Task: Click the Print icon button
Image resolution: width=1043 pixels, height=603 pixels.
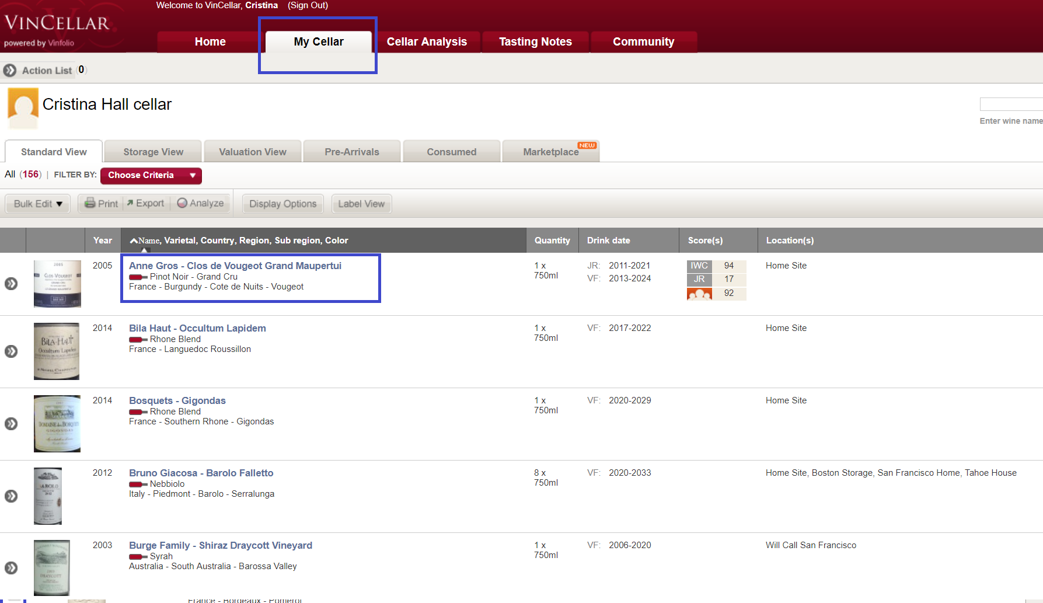Action: coord(101,204)
